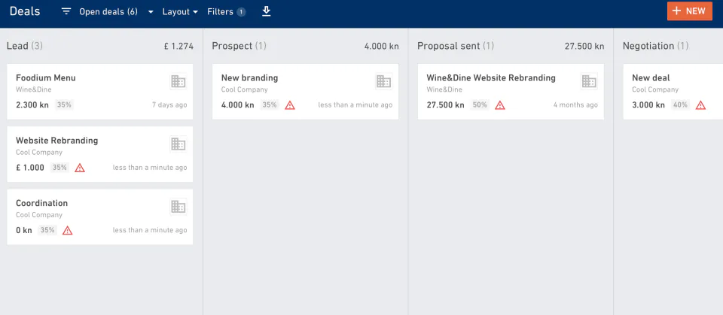Click warning icon on Website Rebranding deal
The image size is (723, 315).
click(80, 168)
